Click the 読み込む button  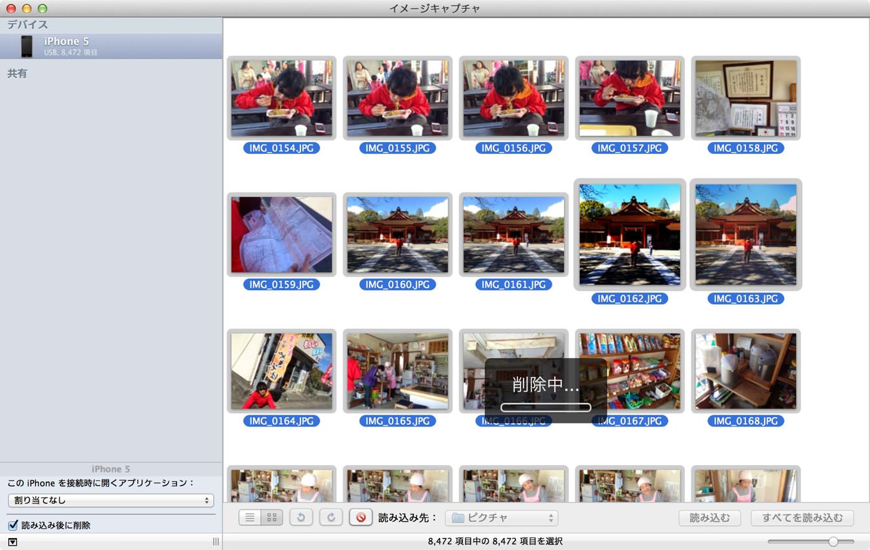[709, 518]
